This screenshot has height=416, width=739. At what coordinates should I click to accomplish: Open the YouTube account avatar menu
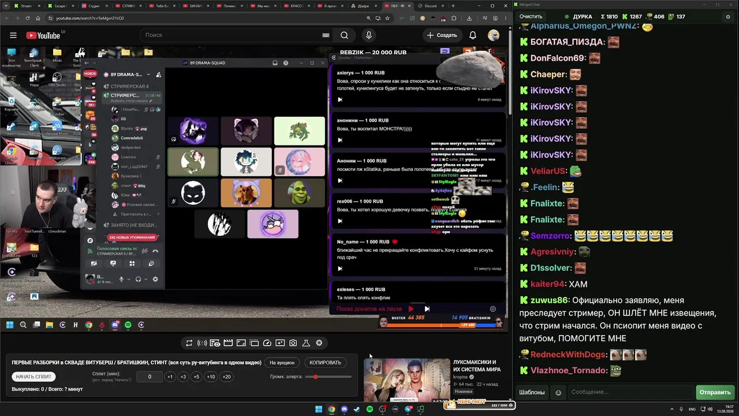[x=494, y=35]
